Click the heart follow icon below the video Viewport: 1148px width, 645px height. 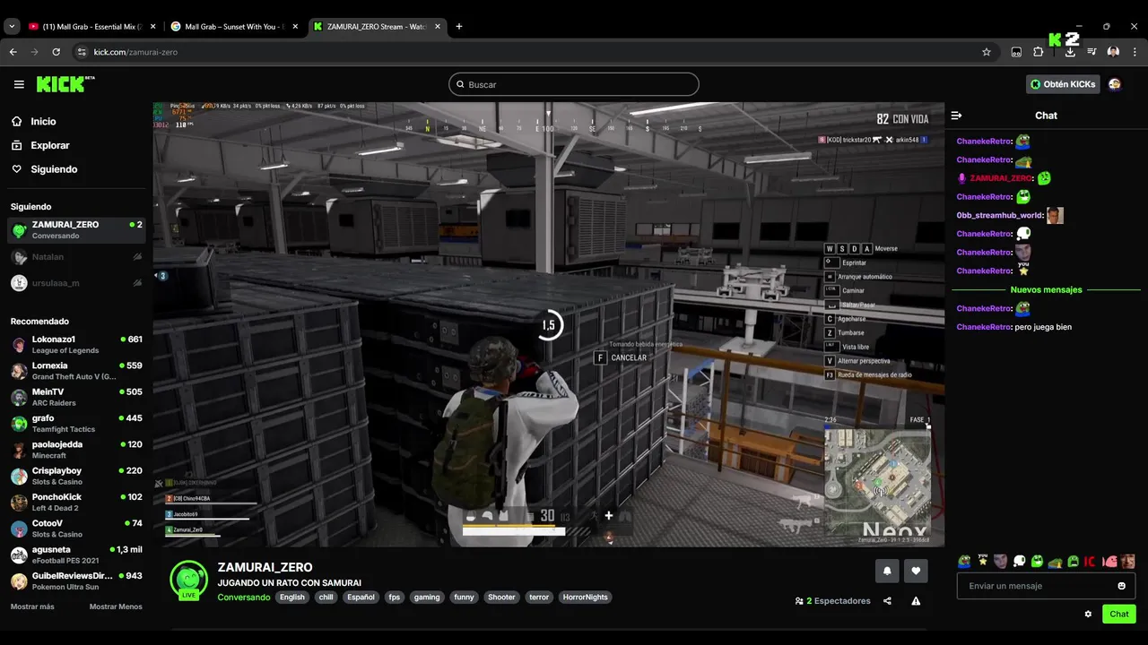tap(916, 571)
